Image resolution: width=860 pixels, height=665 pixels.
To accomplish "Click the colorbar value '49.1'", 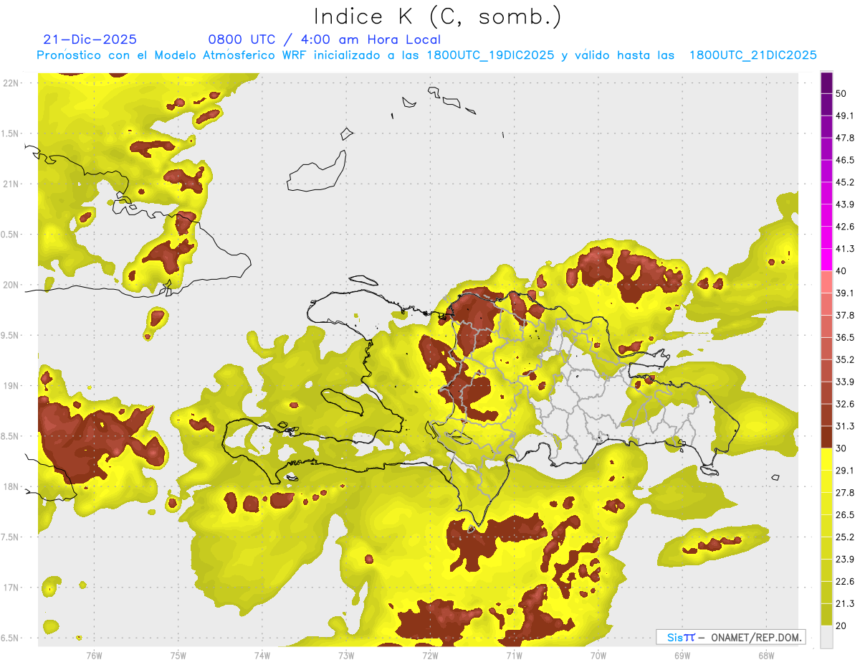I will (x=844, y=115).
